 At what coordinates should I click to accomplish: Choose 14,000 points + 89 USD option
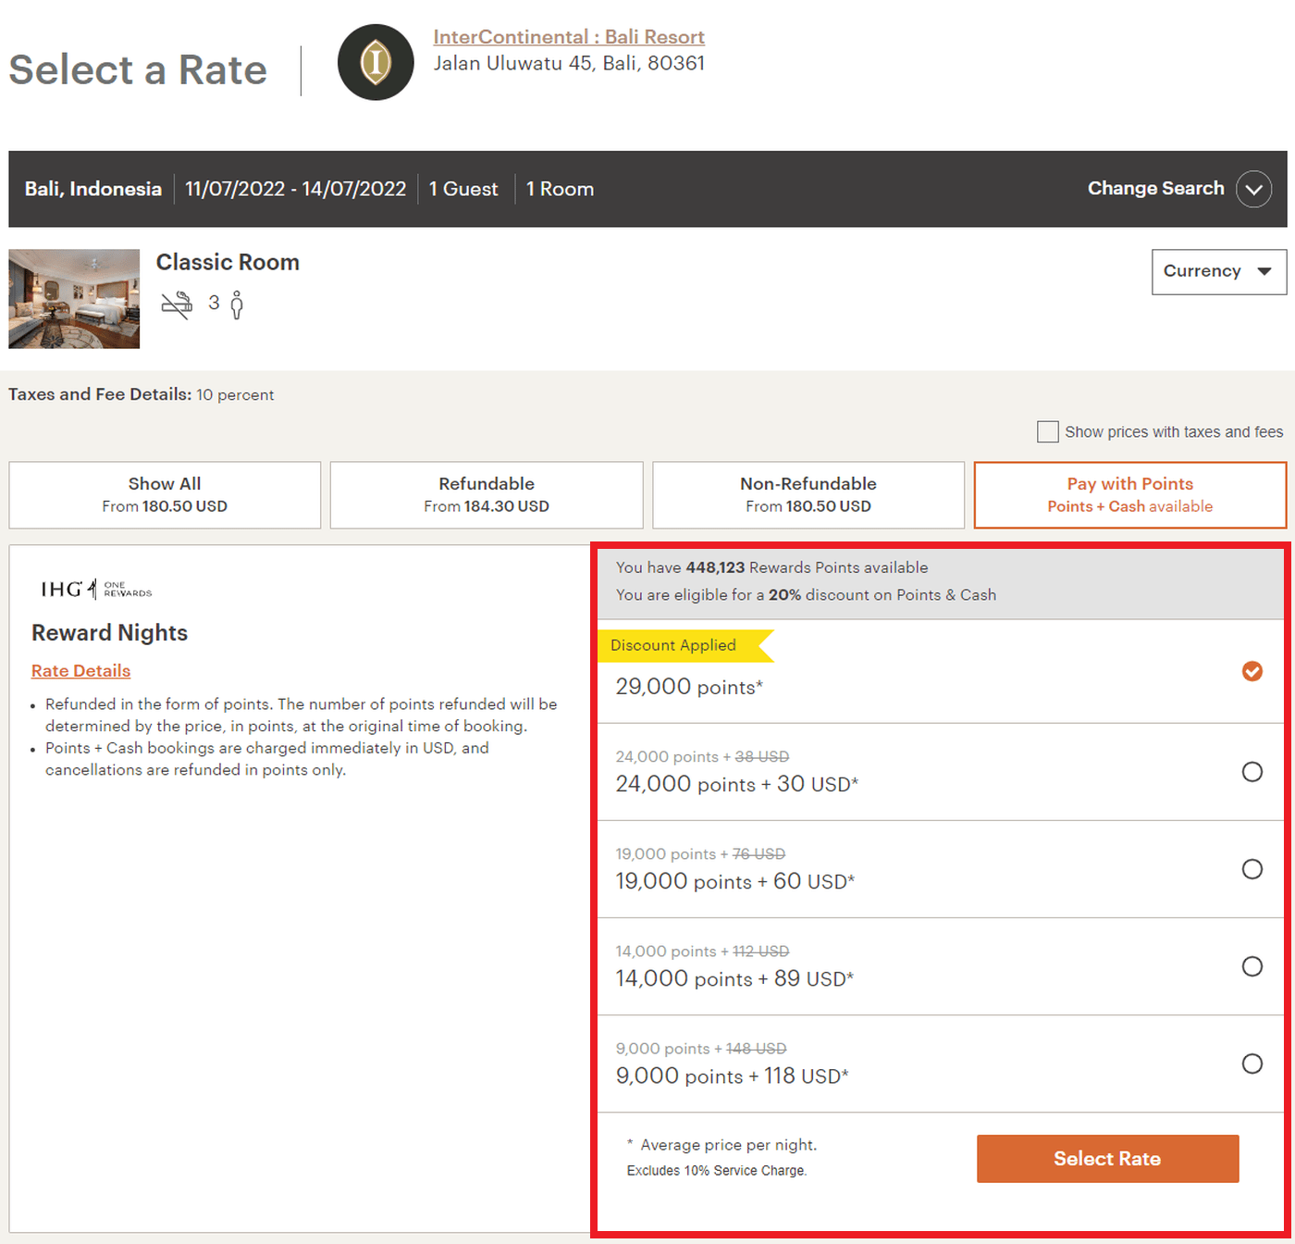tap(1252, 966)
